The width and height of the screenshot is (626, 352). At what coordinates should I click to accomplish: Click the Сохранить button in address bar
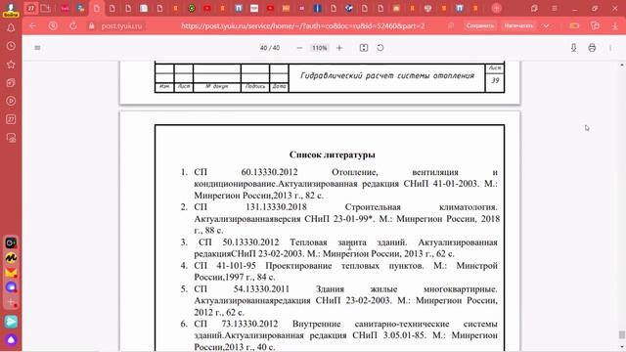[x=479, y=26]
